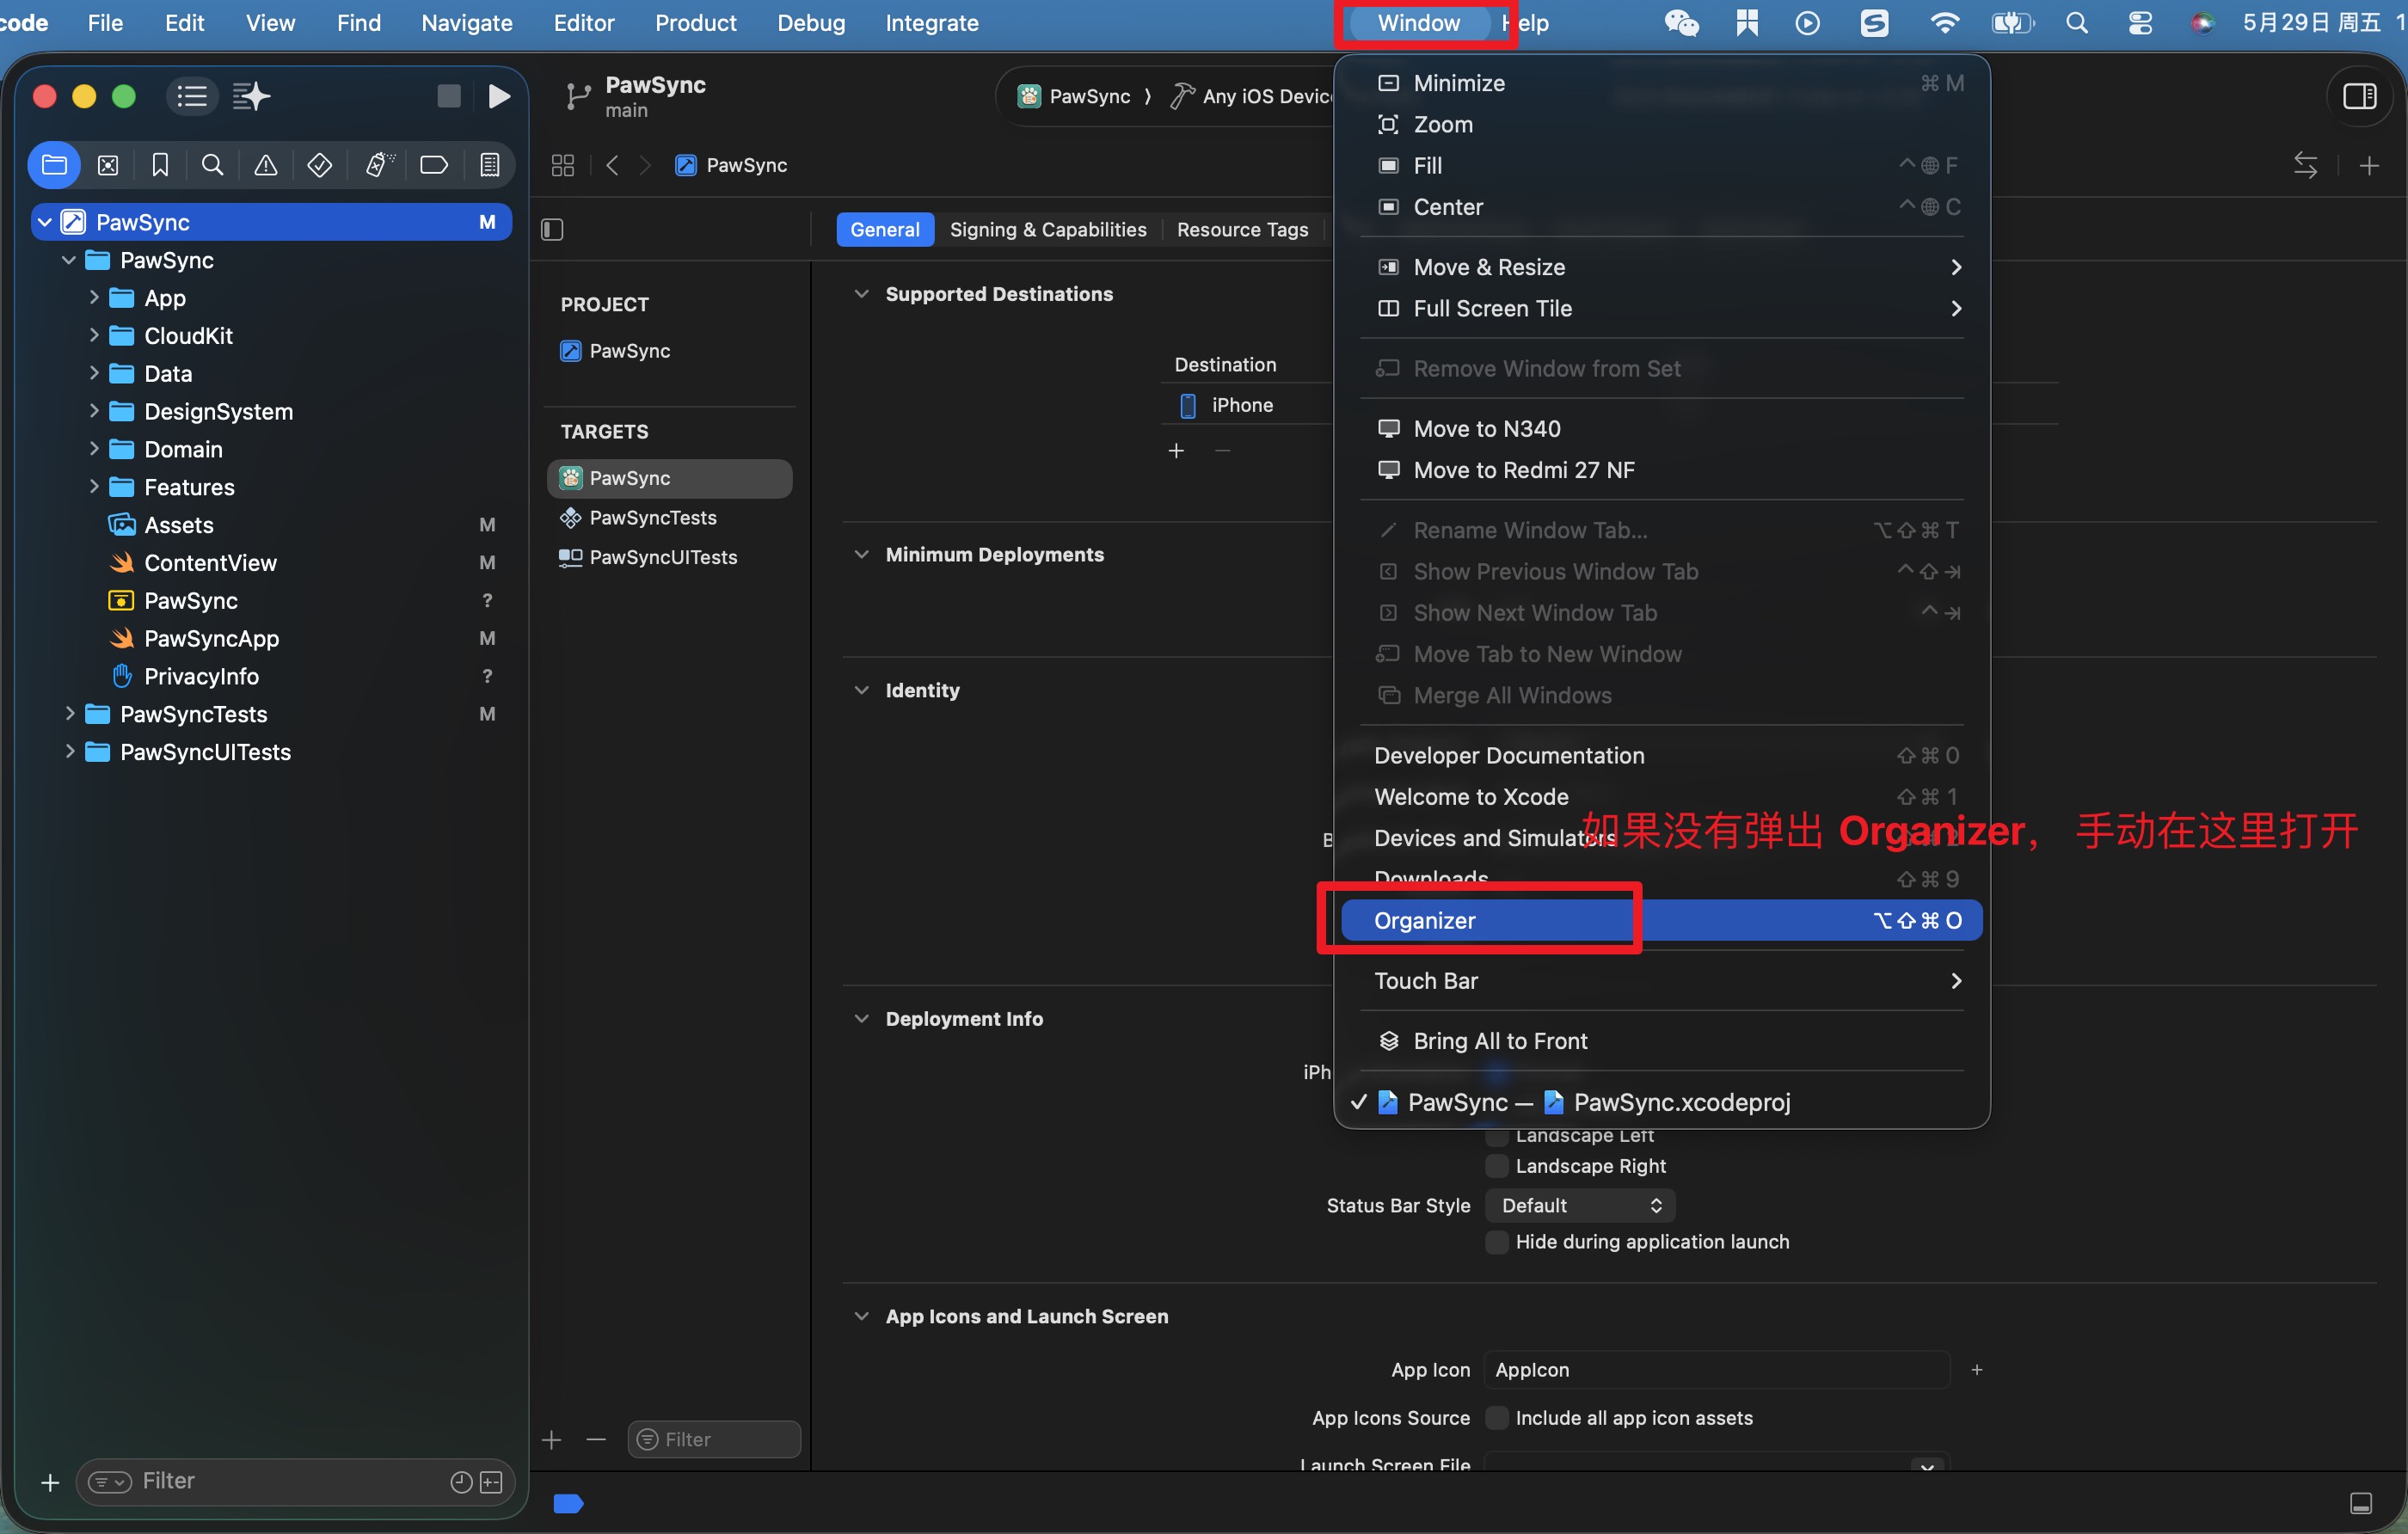Toggle Include all app icon assets
The image size is (2408, 1534).
tap(1497, 1418)
